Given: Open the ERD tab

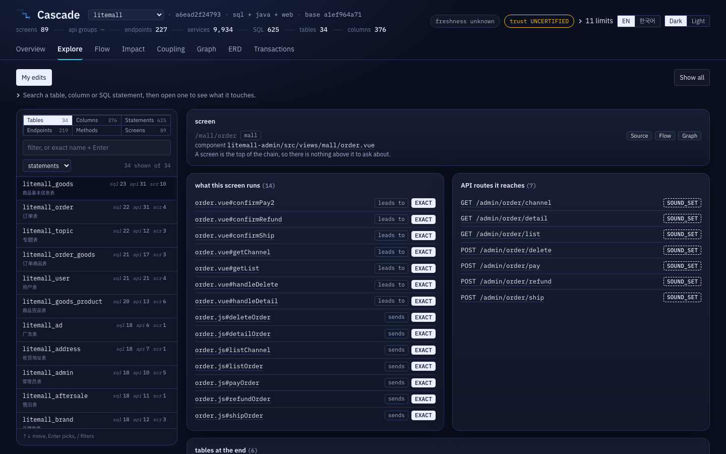Looking at the screenshot, I should [235, 49].
